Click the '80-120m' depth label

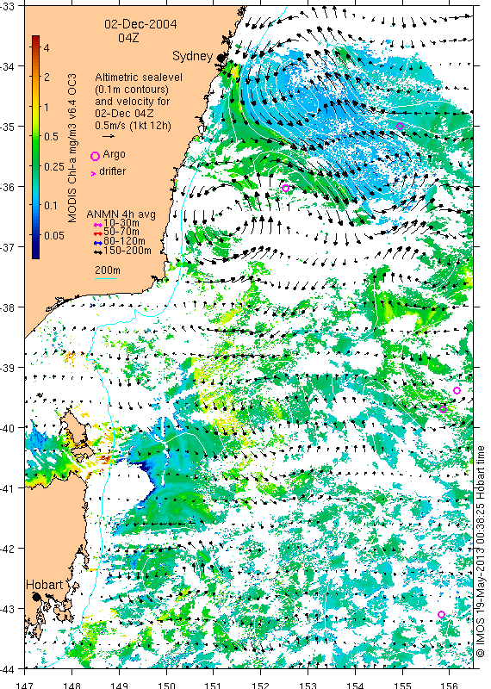pos(124,241)
